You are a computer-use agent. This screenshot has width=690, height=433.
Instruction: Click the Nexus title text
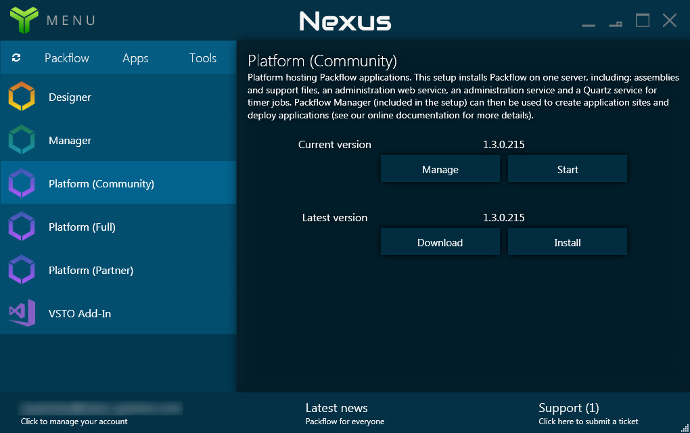tap(345, 21)
